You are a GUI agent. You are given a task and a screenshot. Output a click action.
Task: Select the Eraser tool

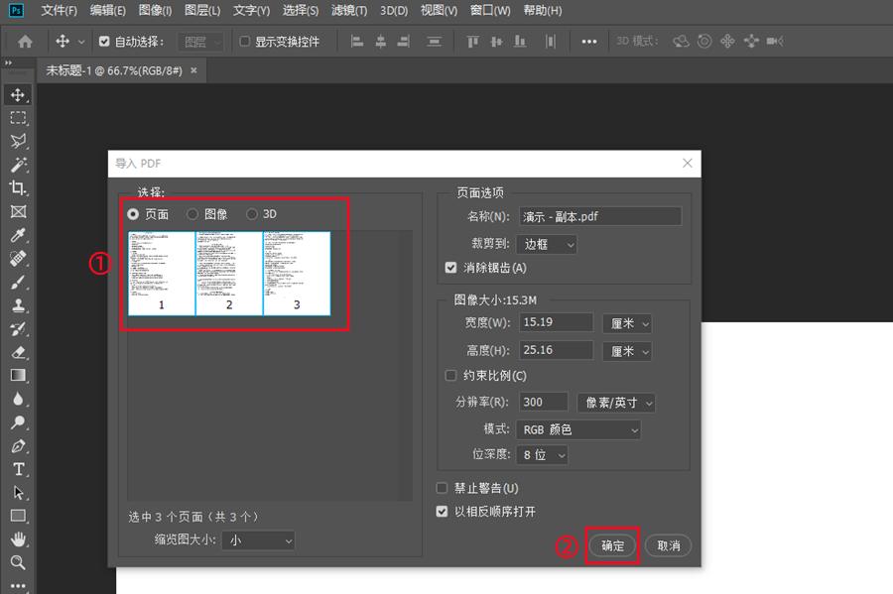tap(18, 352)
